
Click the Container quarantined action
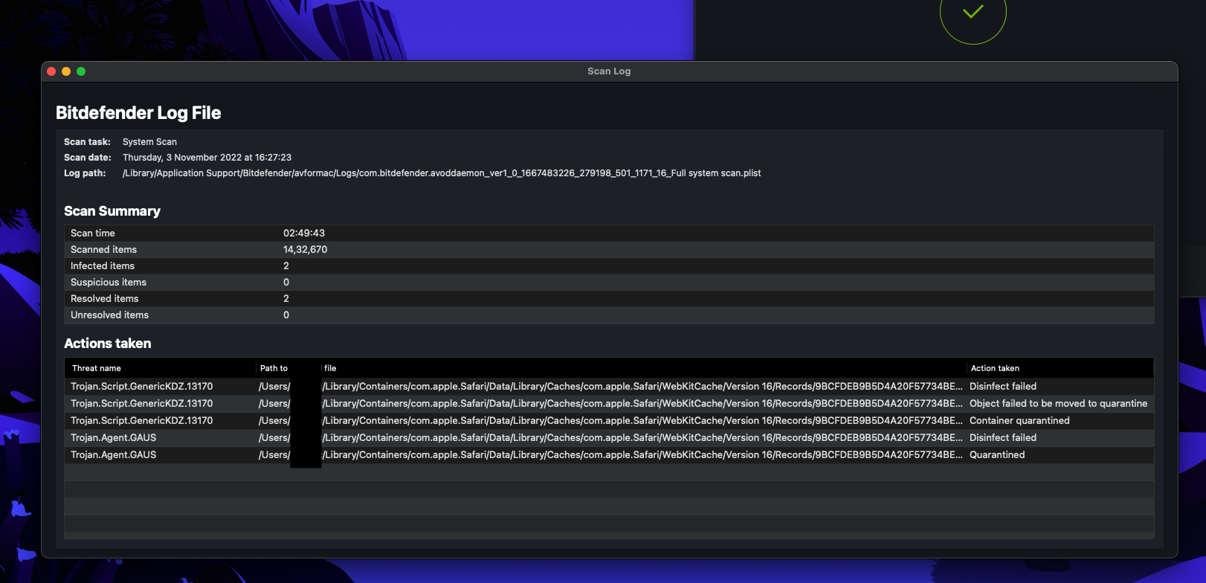(x=1019, y=421)
